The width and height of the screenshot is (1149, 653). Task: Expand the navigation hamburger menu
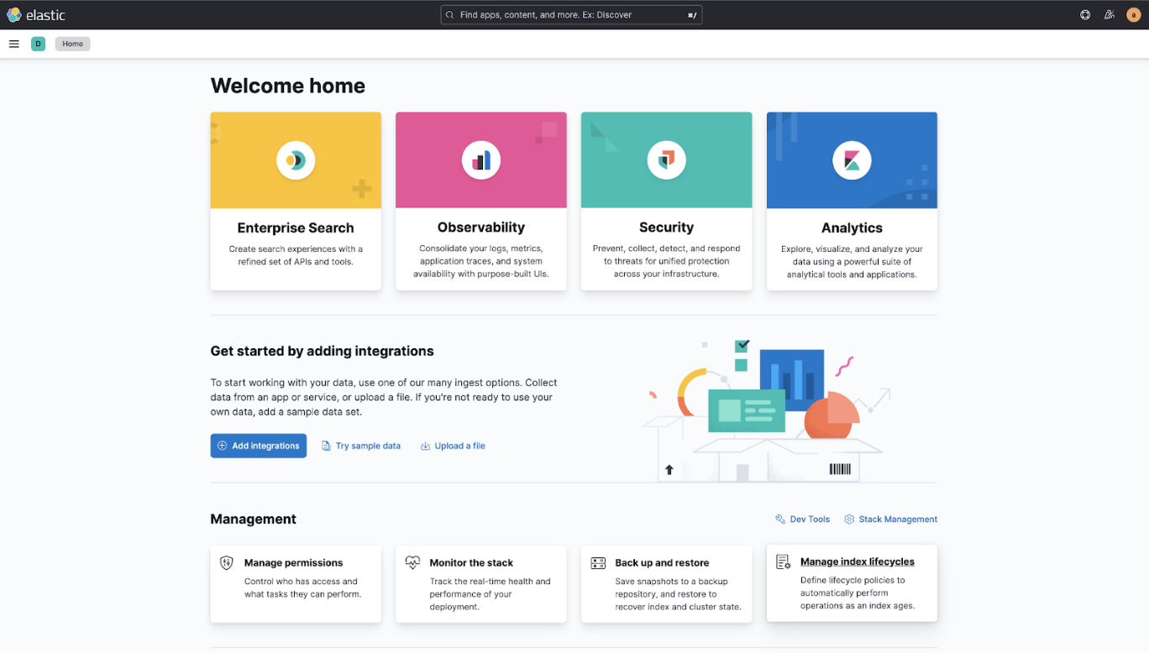point(13,44)
